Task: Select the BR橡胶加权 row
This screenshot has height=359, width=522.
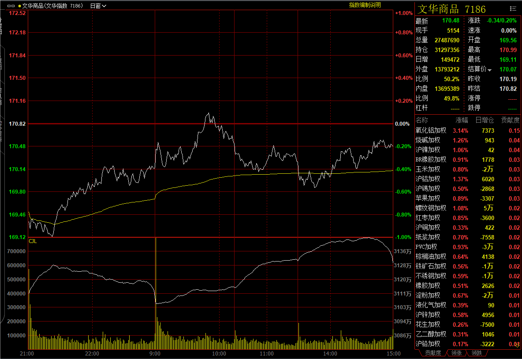Action: point(468,160)
